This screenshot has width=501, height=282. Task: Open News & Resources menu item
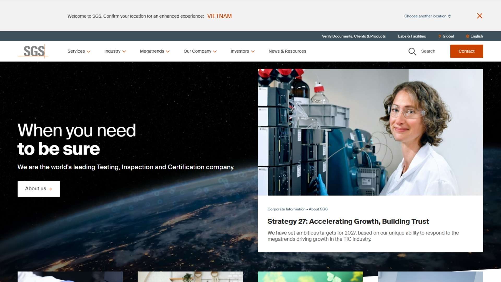coord(287,51)
